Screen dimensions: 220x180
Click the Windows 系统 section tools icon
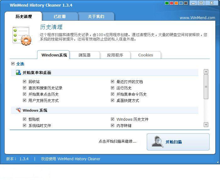(x=18, y=110)
